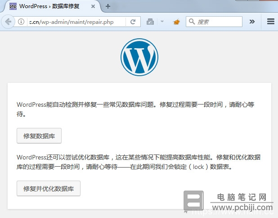Click the php favicon on the tab
This screenshot has width=278, height=218.
pos(13,6)
